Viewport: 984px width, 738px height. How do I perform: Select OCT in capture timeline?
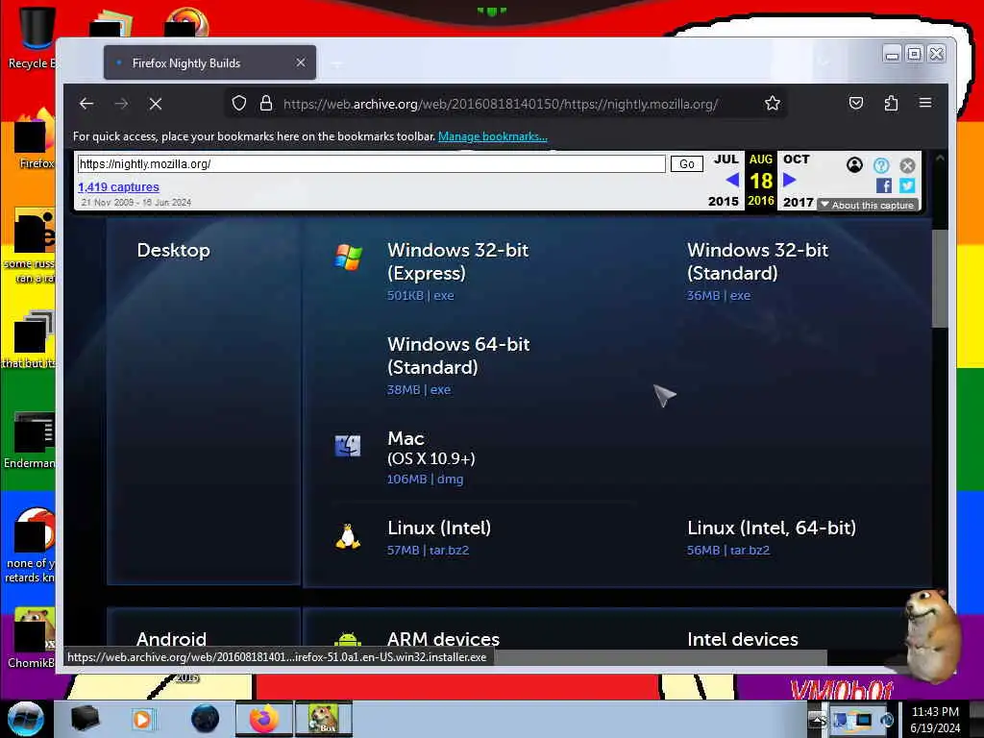[797, 160]
